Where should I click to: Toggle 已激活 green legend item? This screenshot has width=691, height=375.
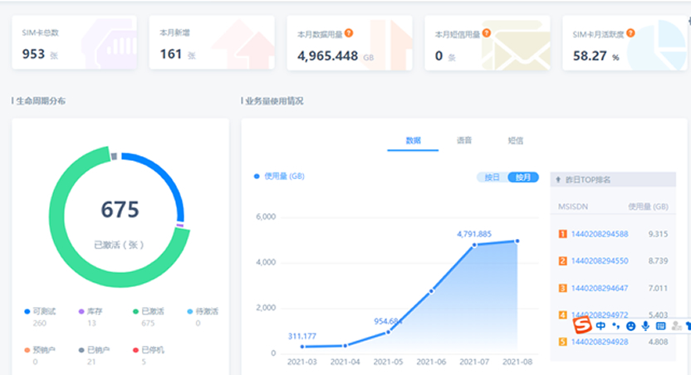click(153, 311)
